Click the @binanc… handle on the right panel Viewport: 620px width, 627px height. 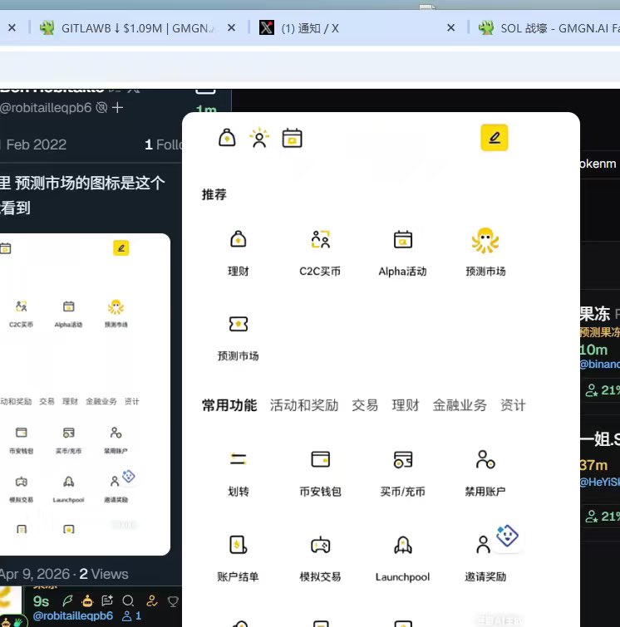click(599, 364)
